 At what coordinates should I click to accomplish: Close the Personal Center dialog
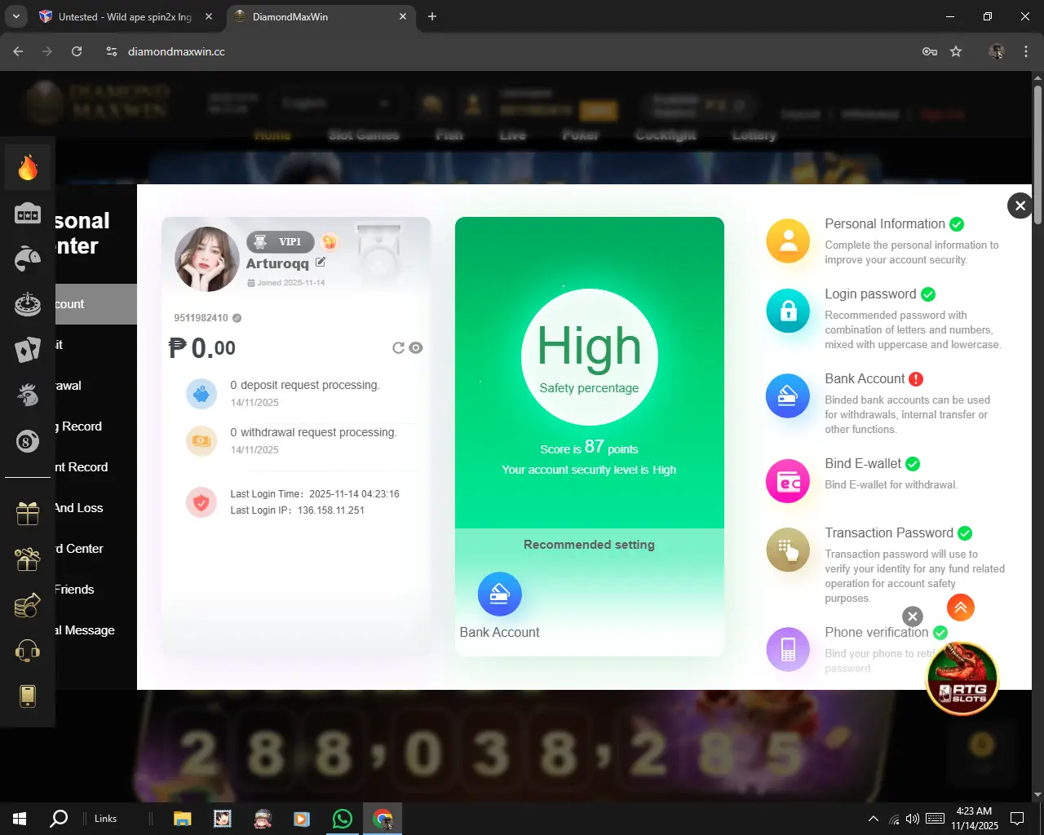[1020, 205]
